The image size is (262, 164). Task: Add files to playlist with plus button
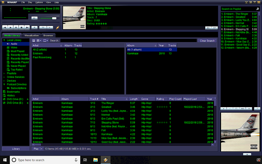[224, 109]
